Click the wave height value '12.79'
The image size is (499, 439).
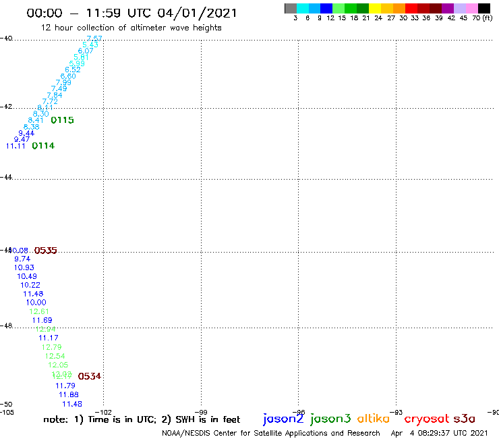51,347
